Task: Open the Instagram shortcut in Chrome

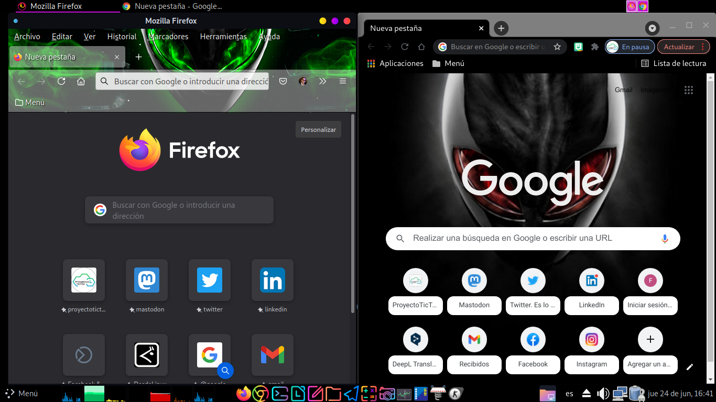Action: tap(592, 340)
